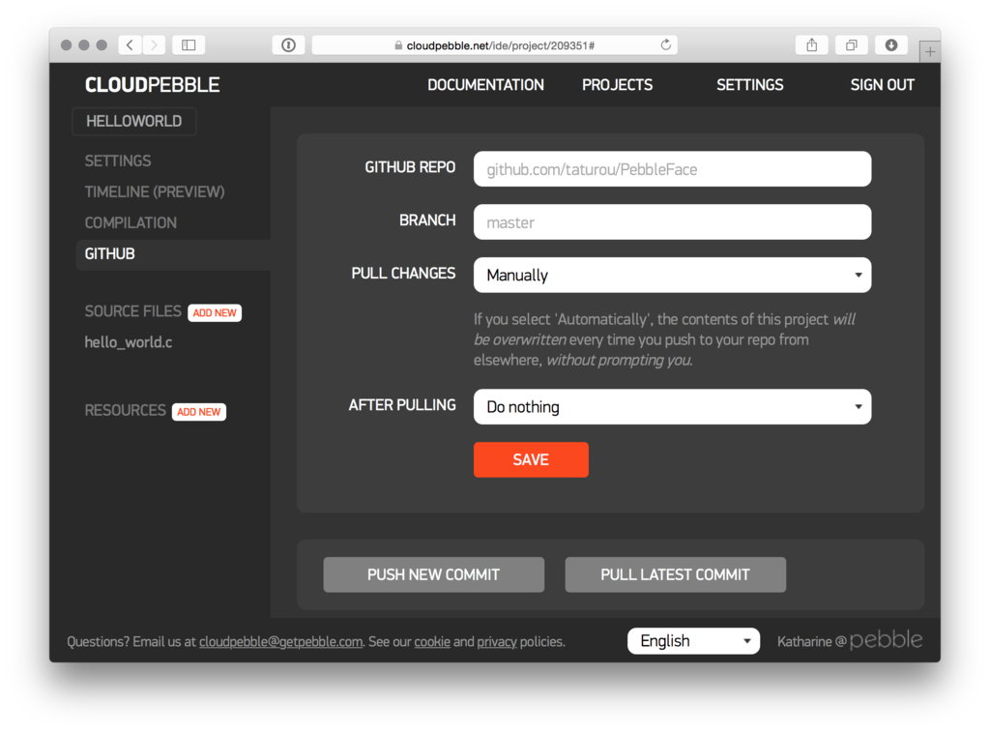Open the CloudPebble logo home link
Screen dimensions: 990x733
pyautogui.click(x=152, y=84)
